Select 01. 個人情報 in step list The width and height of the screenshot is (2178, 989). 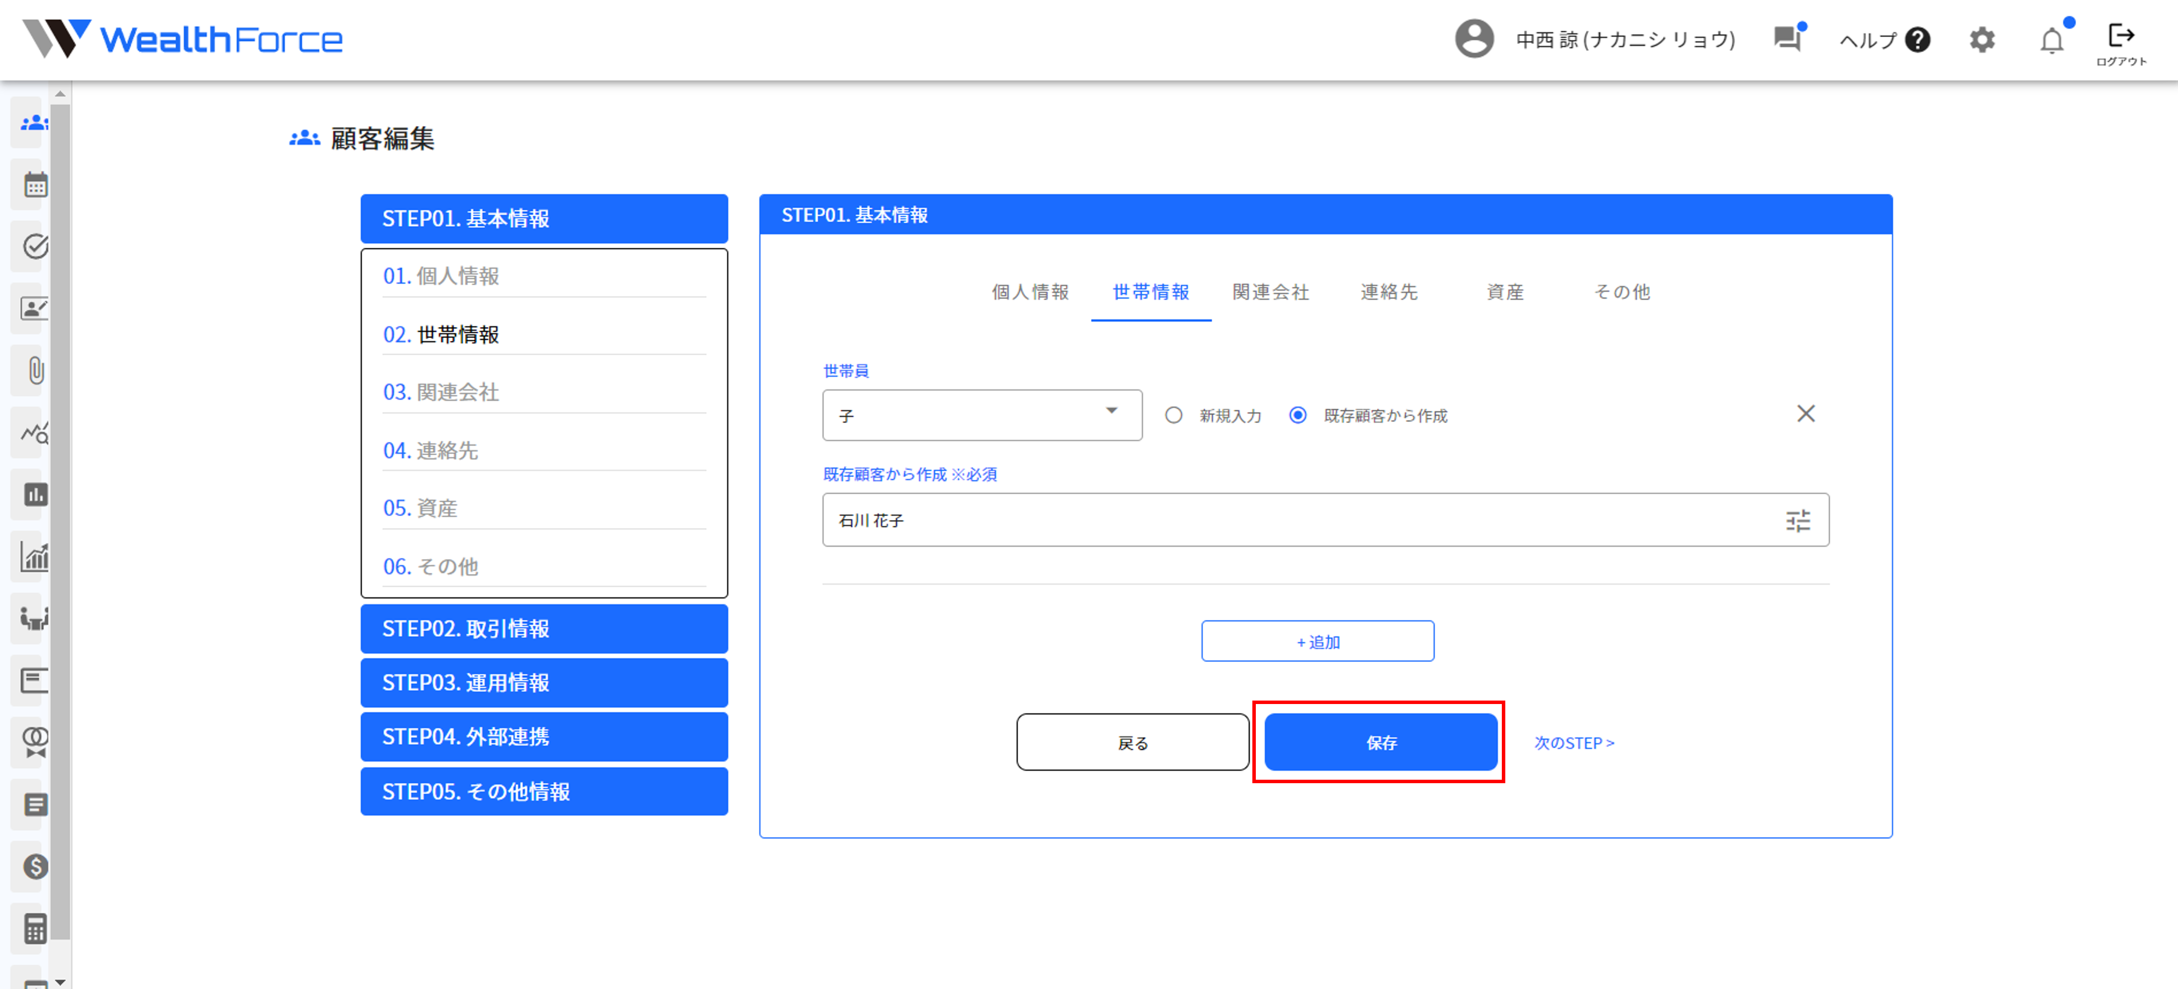[544, 277]
